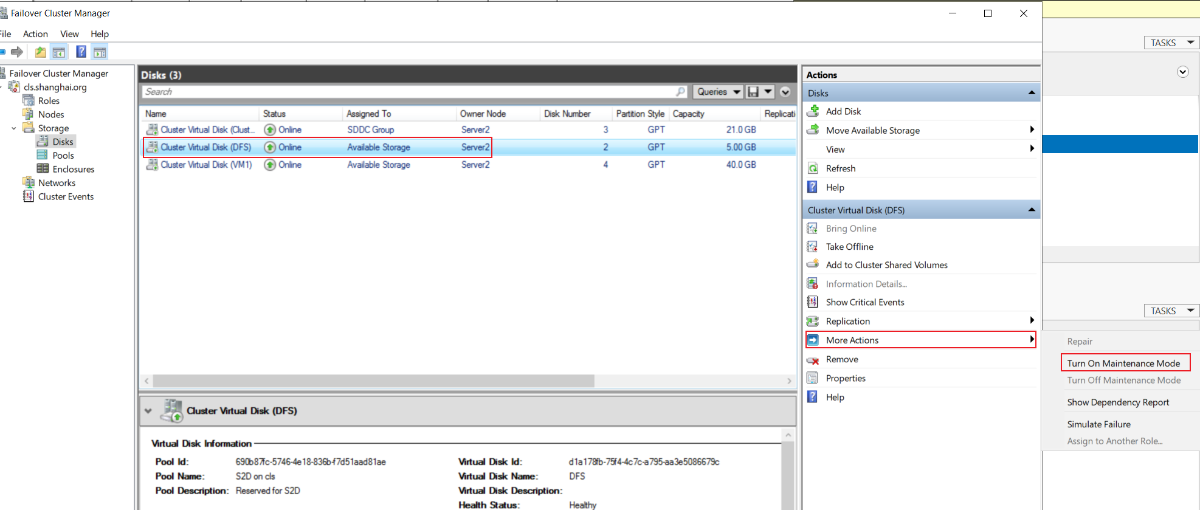Viewport: 1200px width, 510px height.
Task: Click Add to Cluster Shared Volumes icon
Action: 813,264
